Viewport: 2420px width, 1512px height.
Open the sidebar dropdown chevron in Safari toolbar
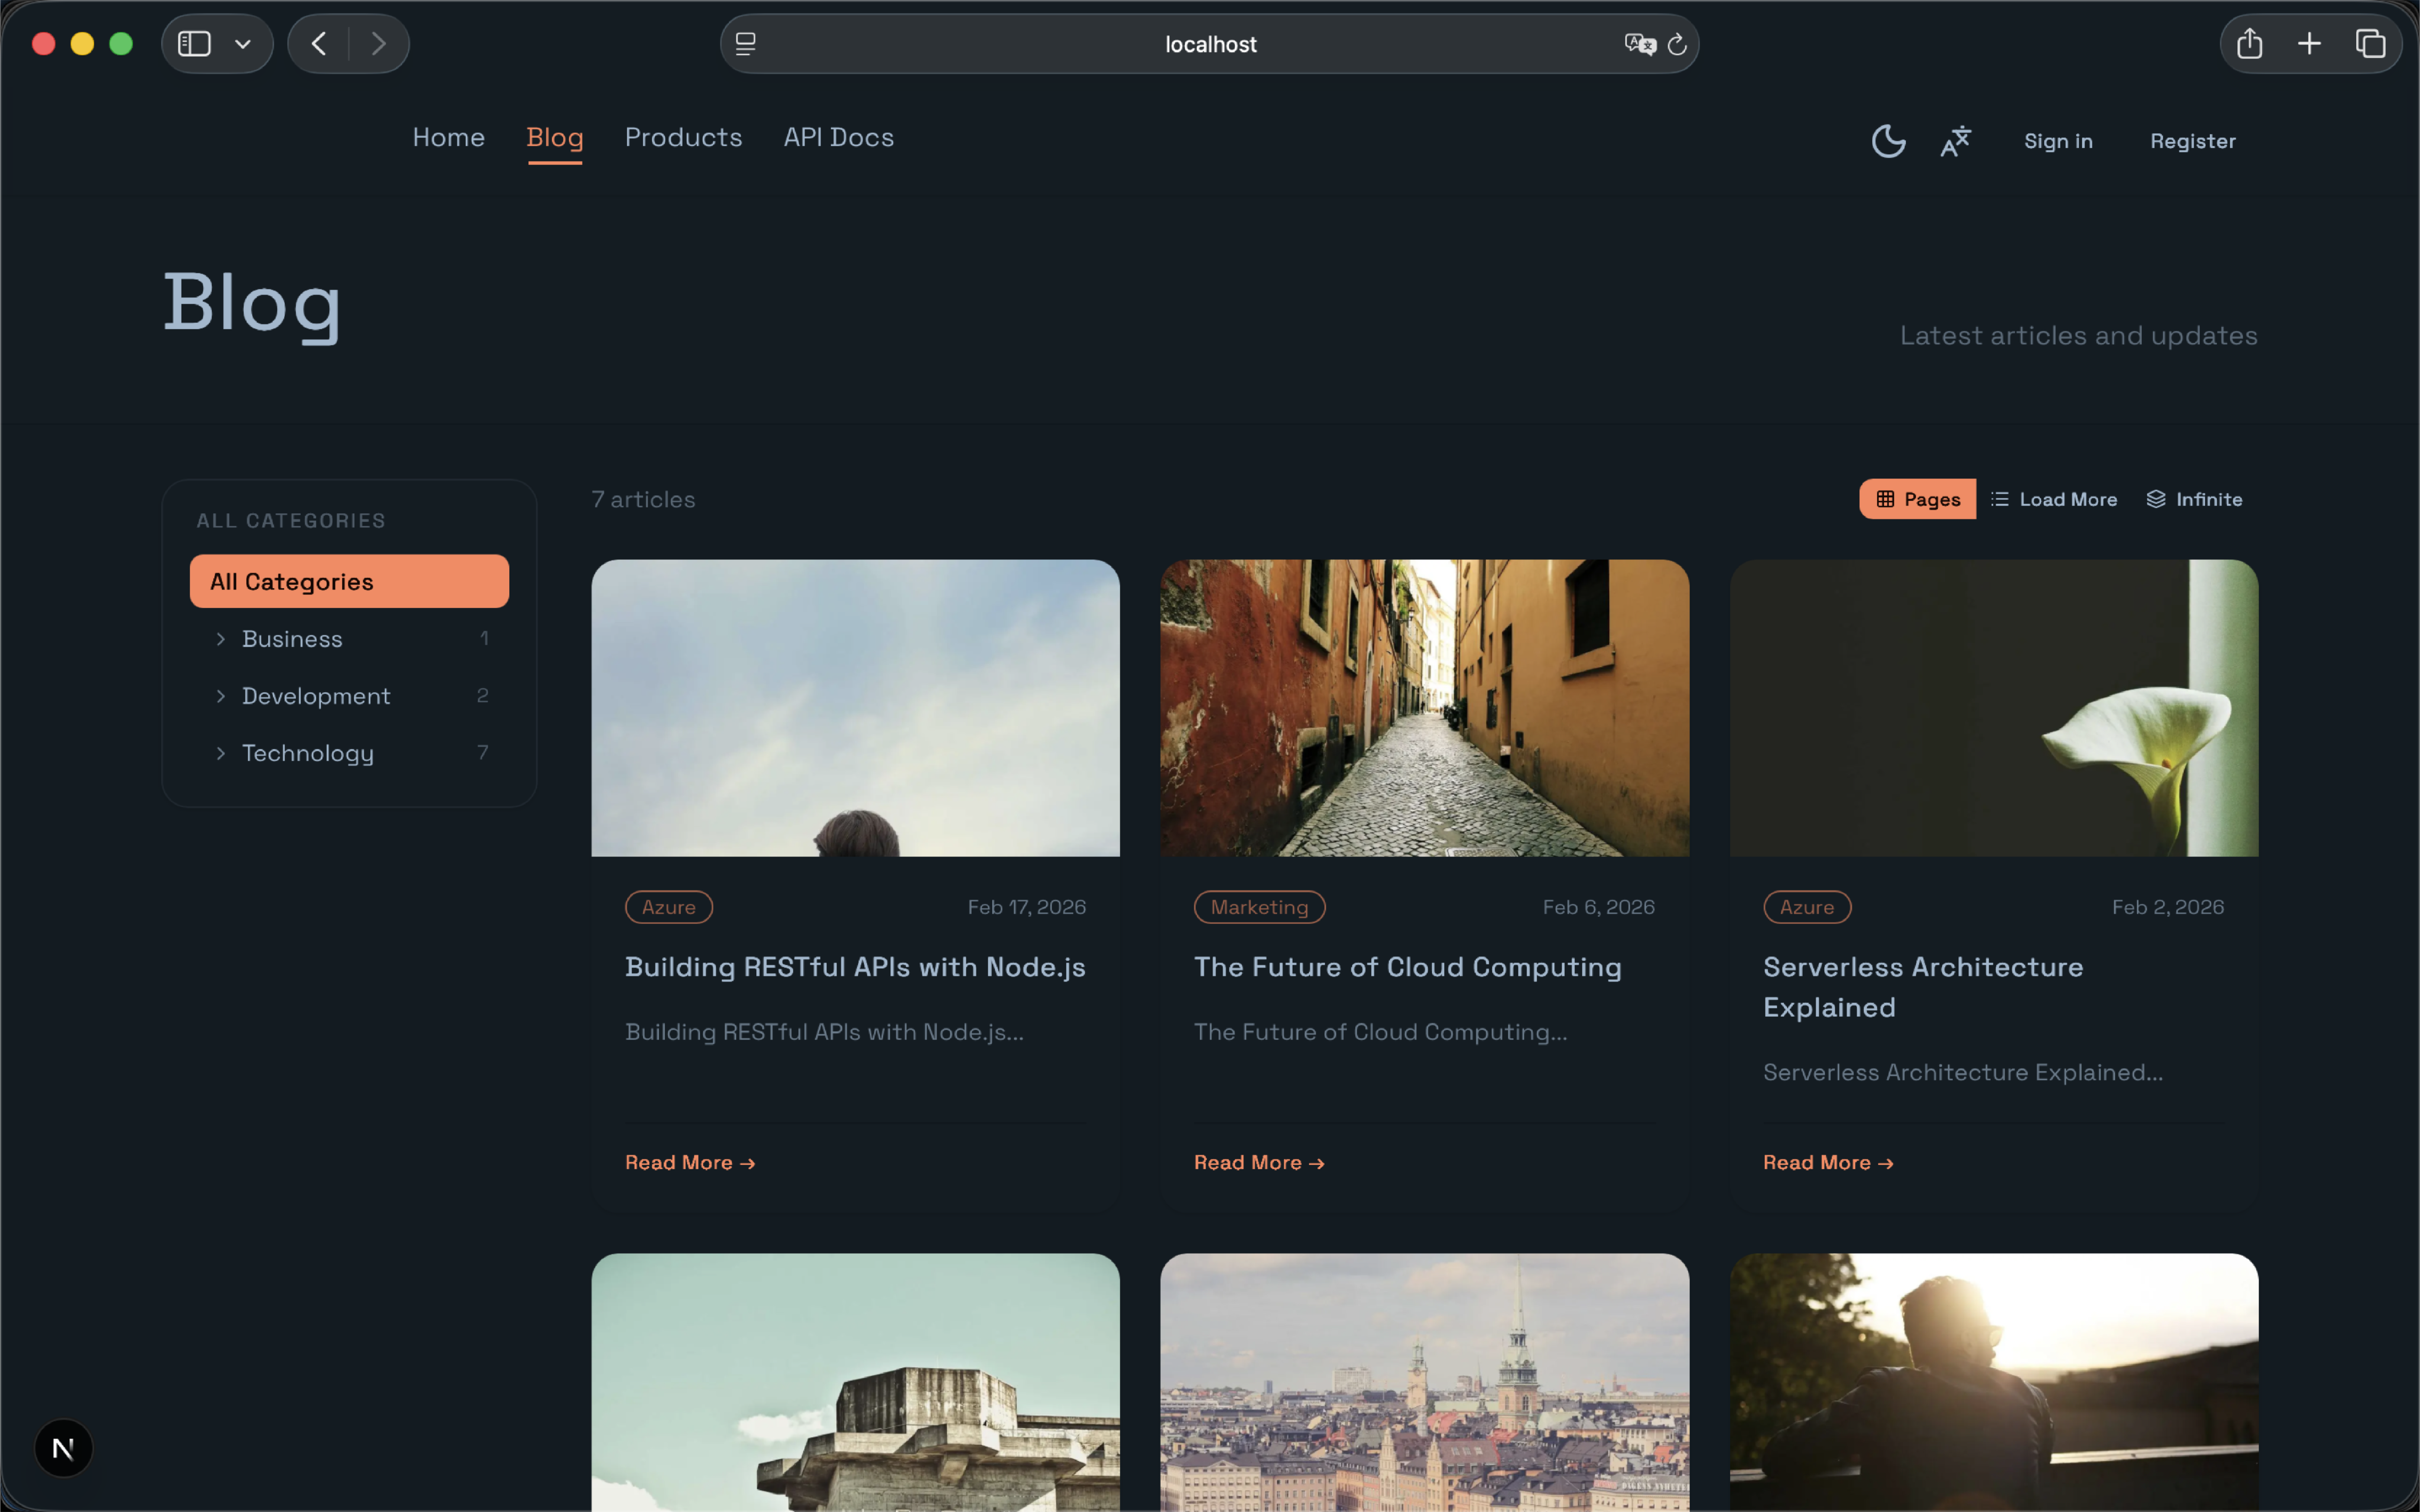(242, 44)
